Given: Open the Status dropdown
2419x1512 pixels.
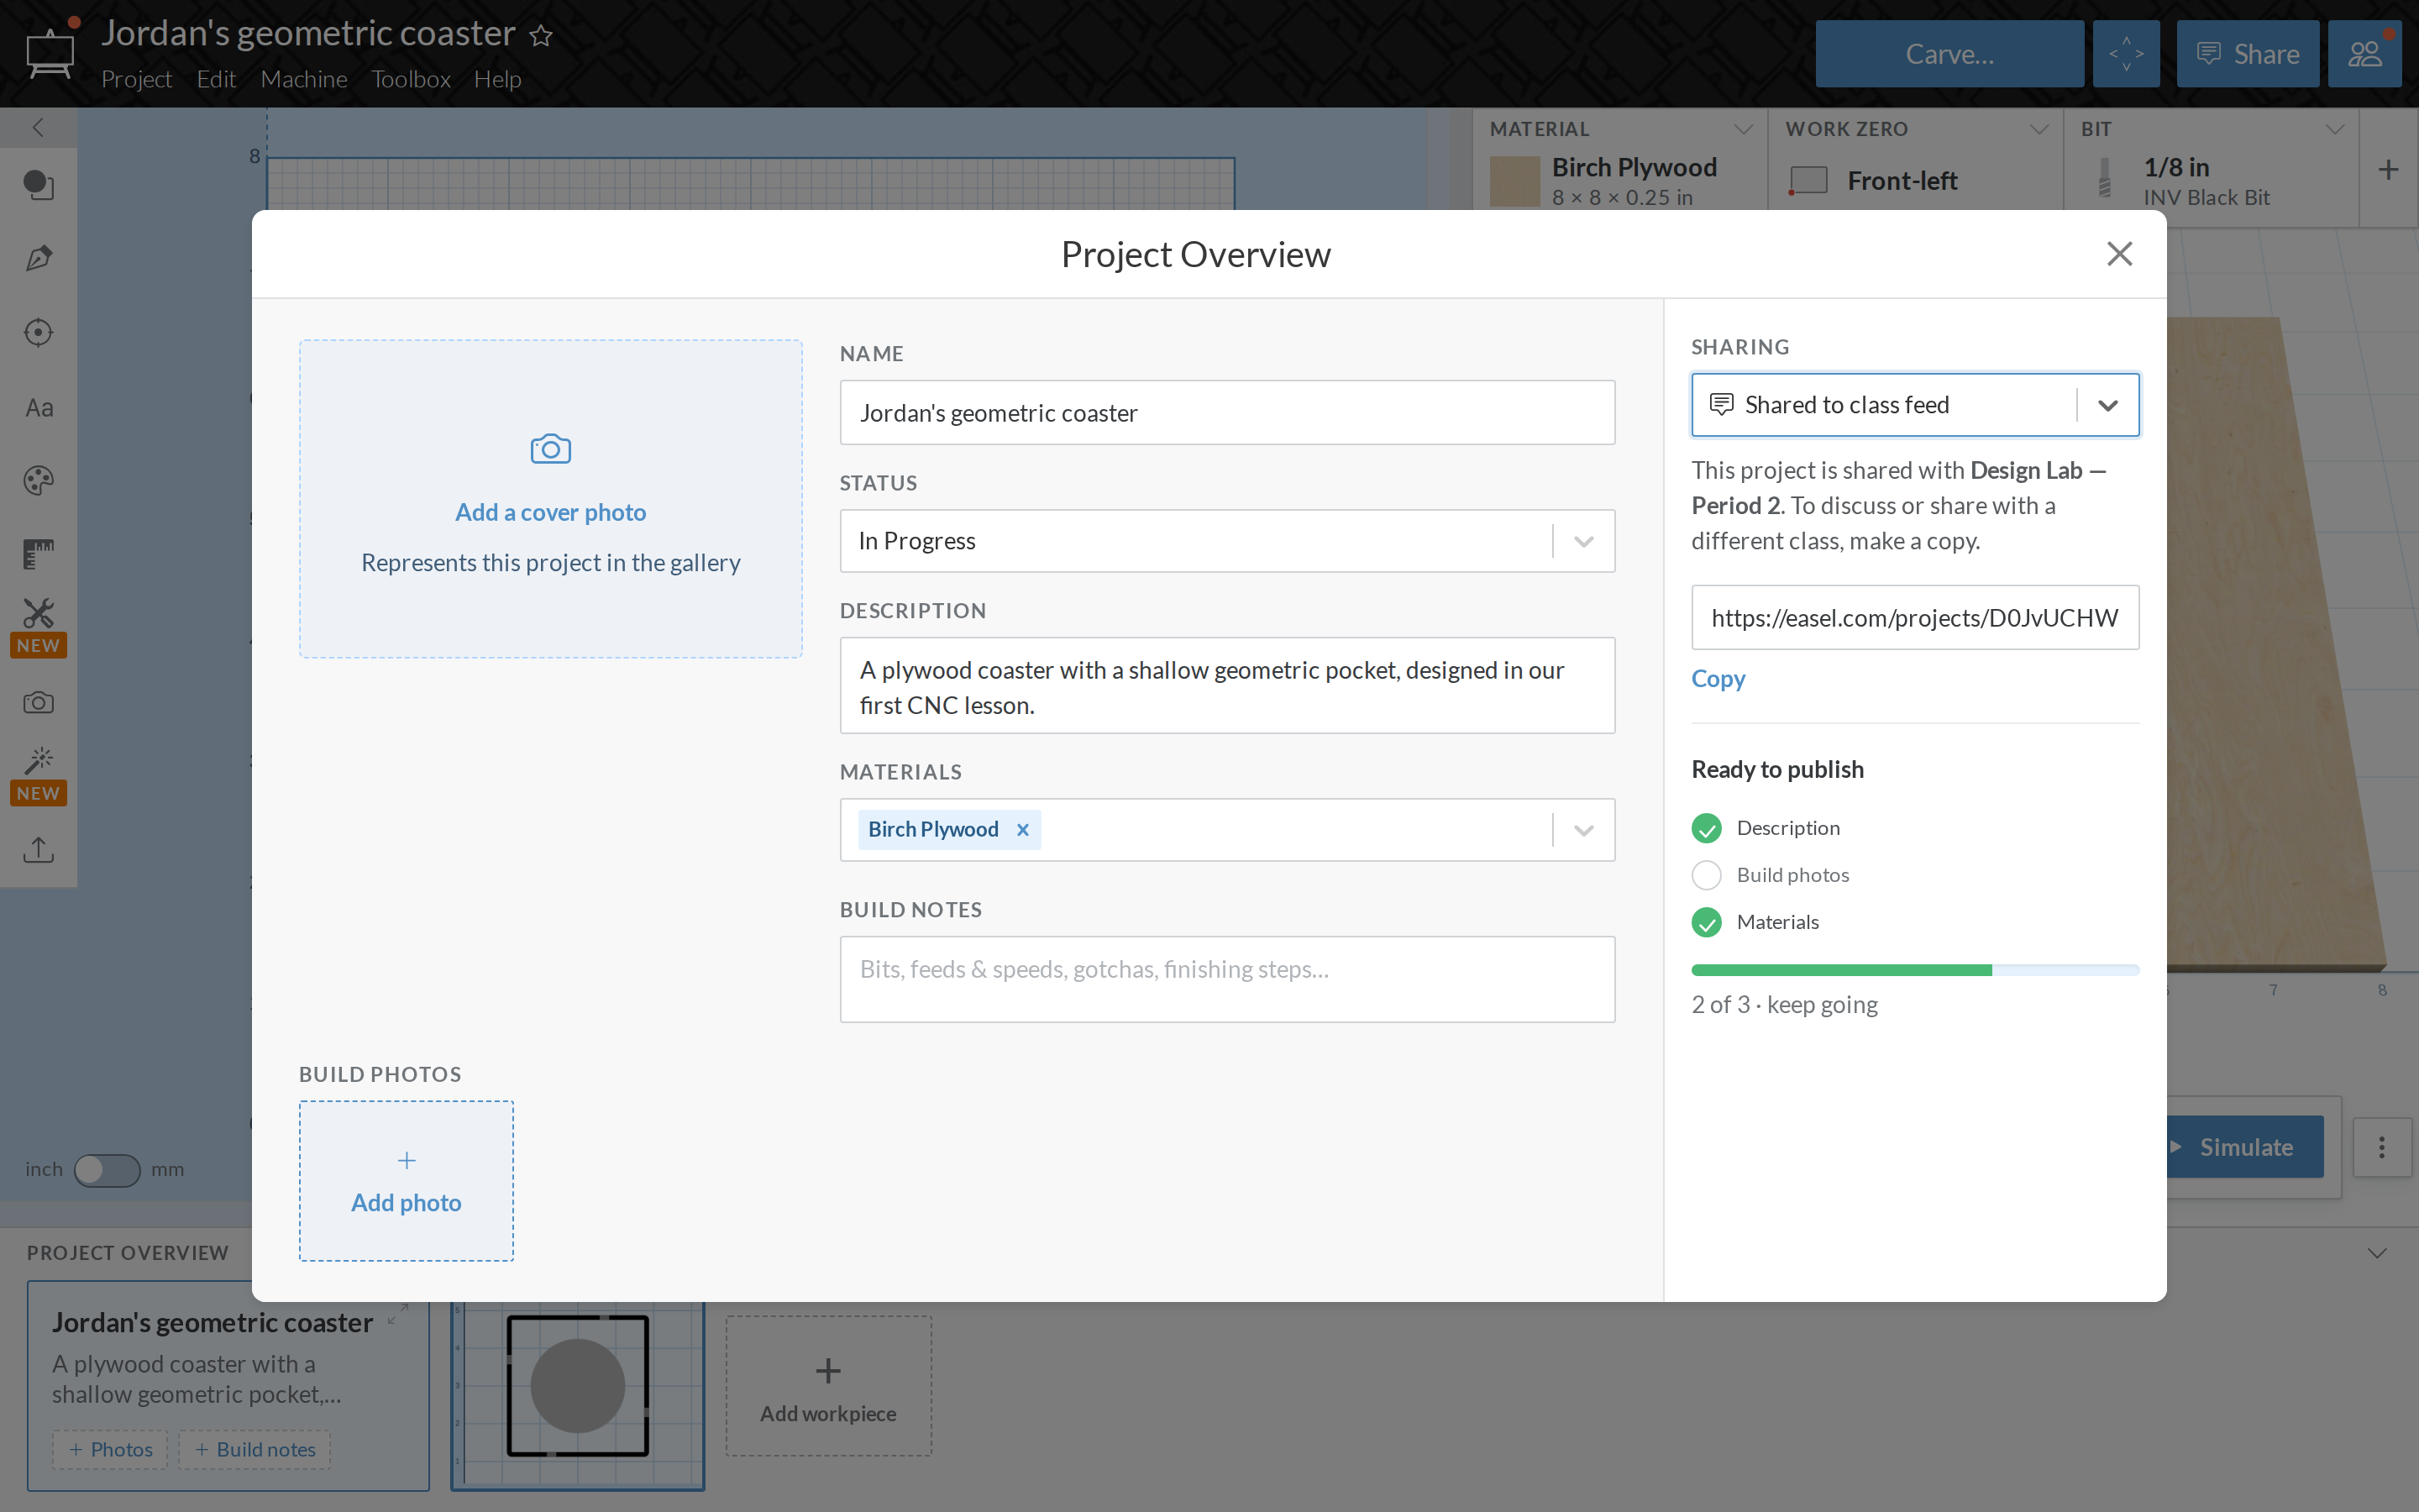Looking at the screenshot, I should (x=1227, y=541).
